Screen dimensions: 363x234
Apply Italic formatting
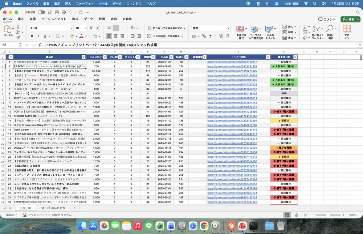point(38,36)
